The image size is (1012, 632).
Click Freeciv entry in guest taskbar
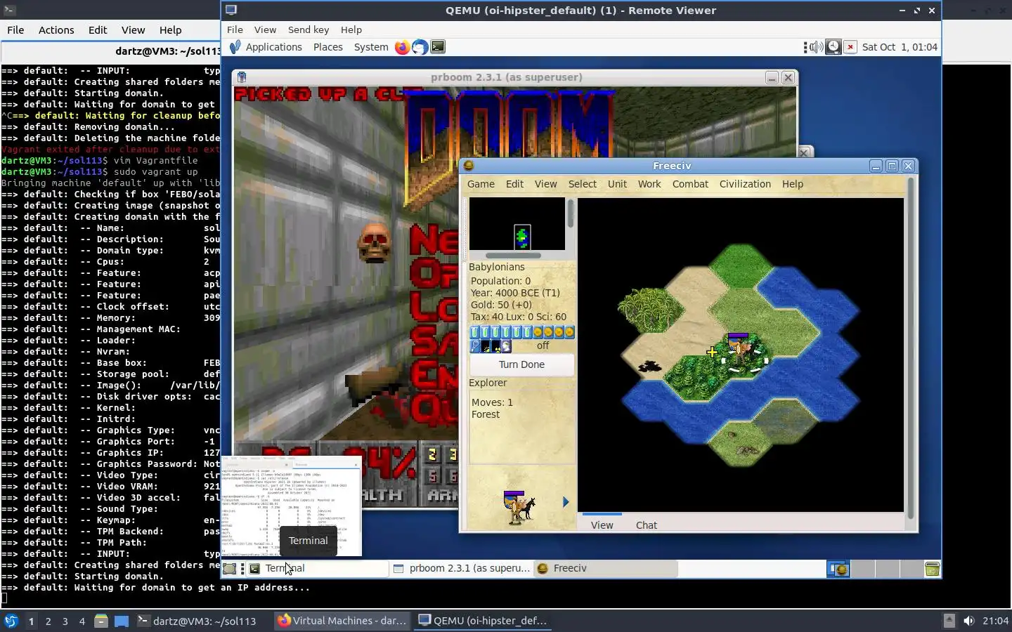605,569
